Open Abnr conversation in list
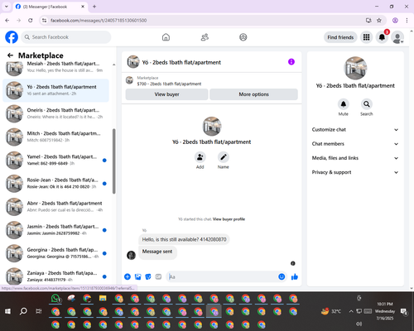This screenshot has height=331, width=414. [55, 207]
